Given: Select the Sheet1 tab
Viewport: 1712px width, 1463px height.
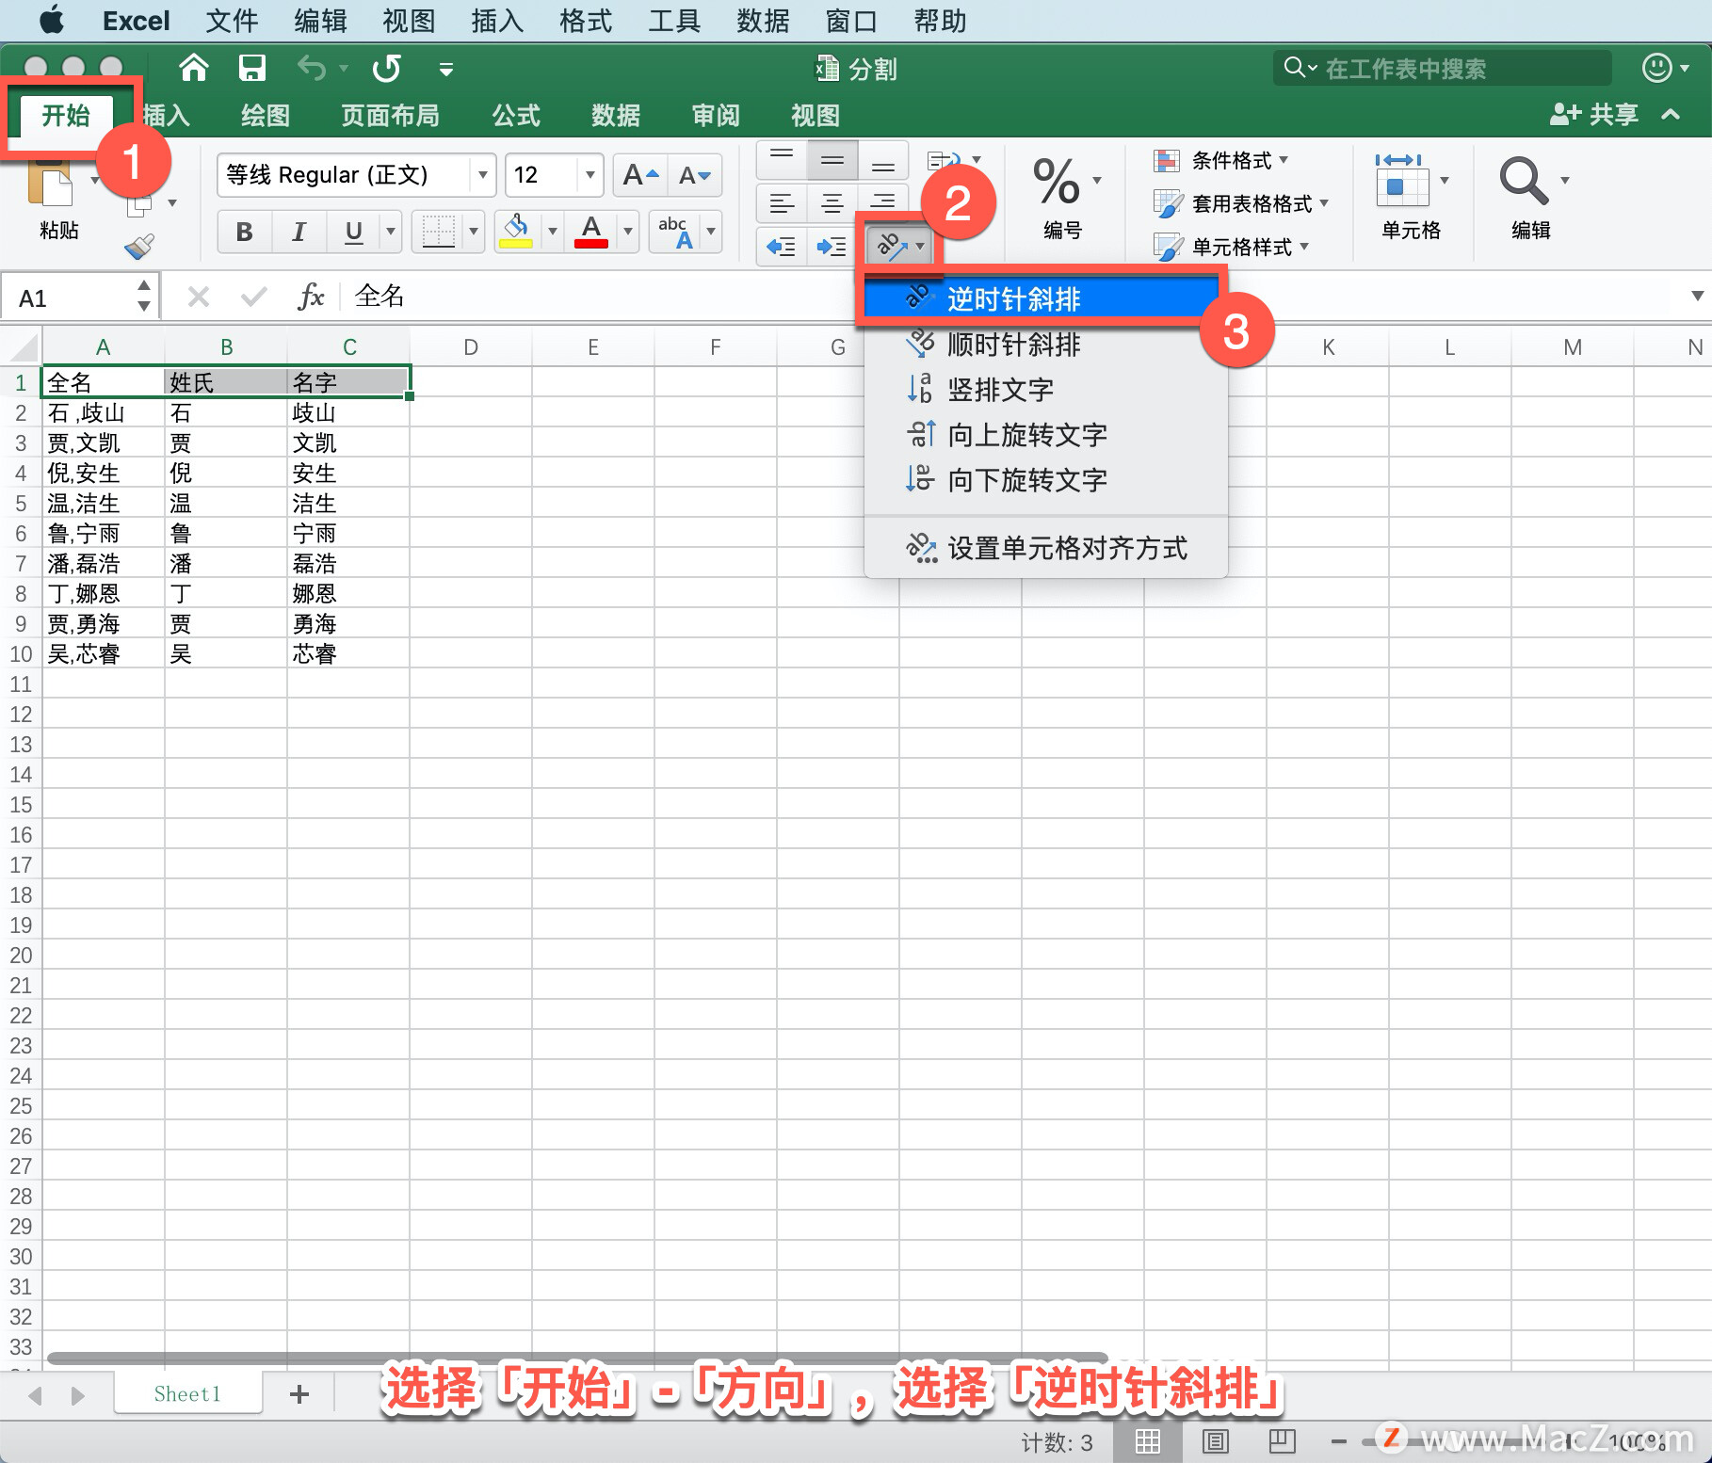Looking at the screenshot, I should [187, 1394].
